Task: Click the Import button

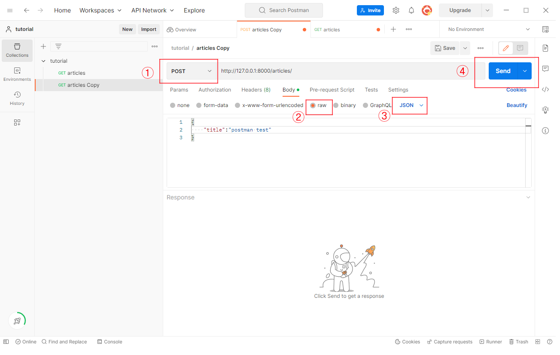Action: point(149,29)
